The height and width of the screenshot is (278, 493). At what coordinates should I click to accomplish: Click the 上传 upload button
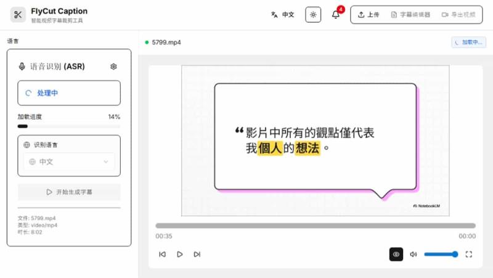pyautogui.click(x=369, y=15)
